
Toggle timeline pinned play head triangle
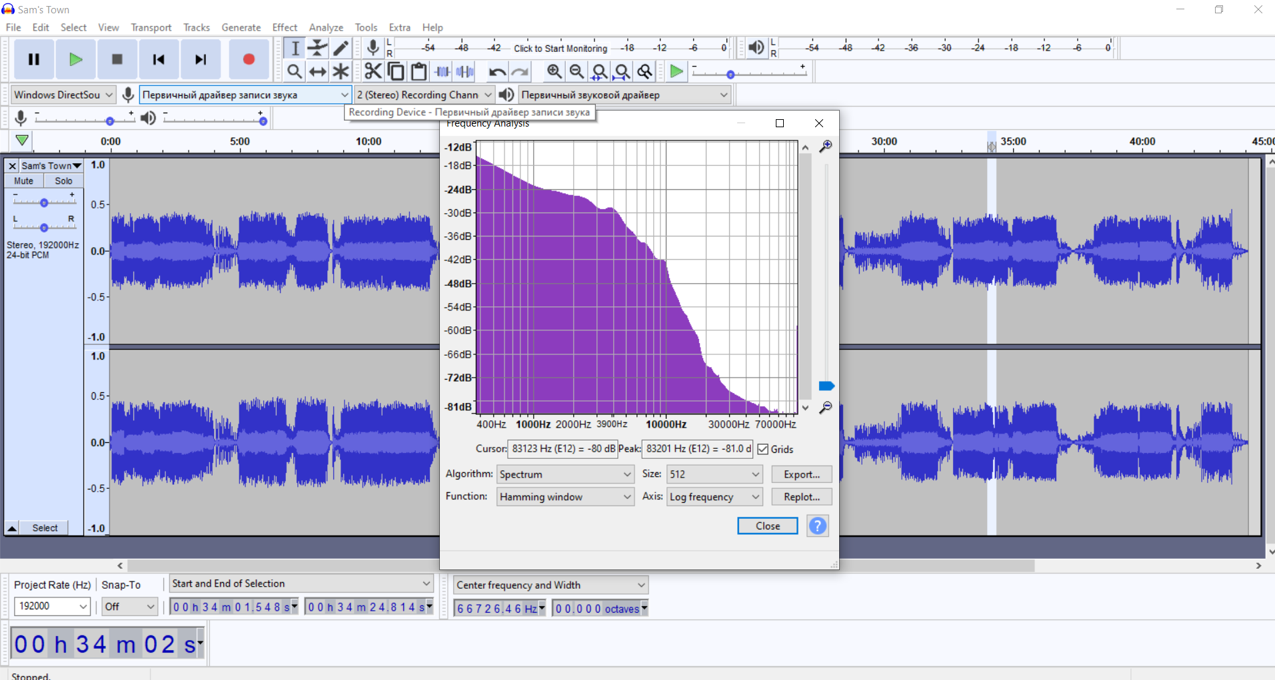pos(22,141)
